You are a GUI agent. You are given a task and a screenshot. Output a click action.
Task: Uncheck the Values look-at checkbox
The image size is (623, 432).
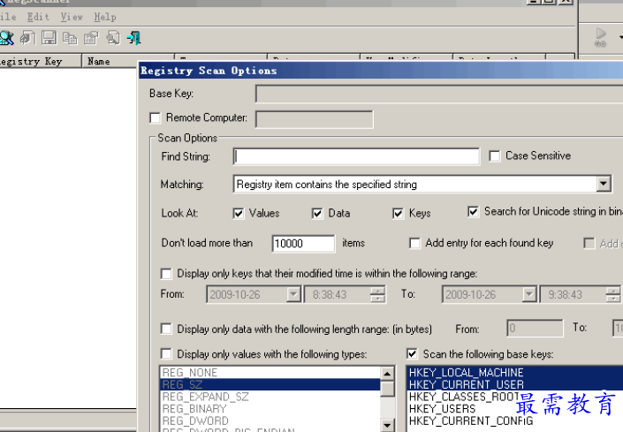pos(239,214)
